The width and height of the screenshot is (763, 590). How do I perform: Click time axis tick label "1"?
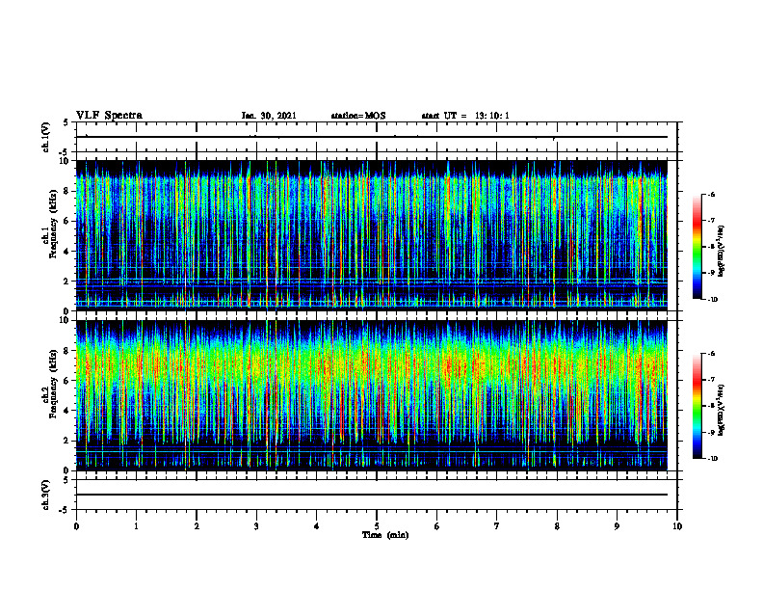coord(136,526)
